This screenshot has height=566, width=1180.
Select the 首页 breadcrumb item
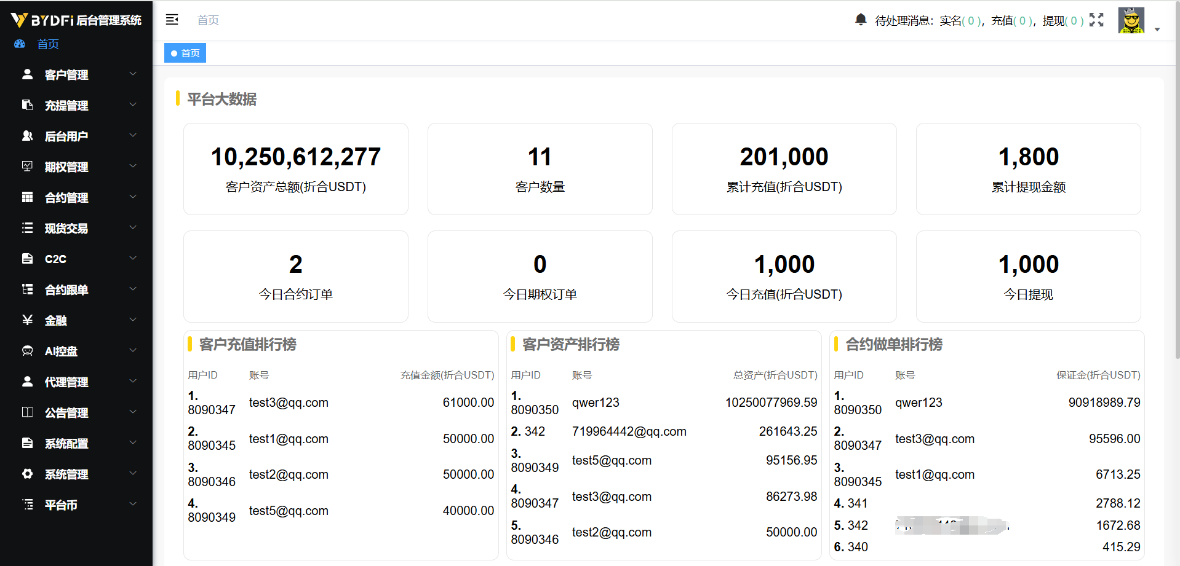tap(207, 20)
